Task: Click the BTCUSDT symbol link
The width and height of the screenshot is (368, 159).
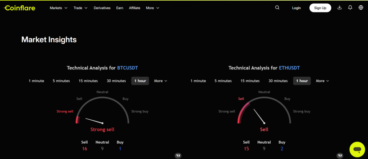Action: [128, 68]
